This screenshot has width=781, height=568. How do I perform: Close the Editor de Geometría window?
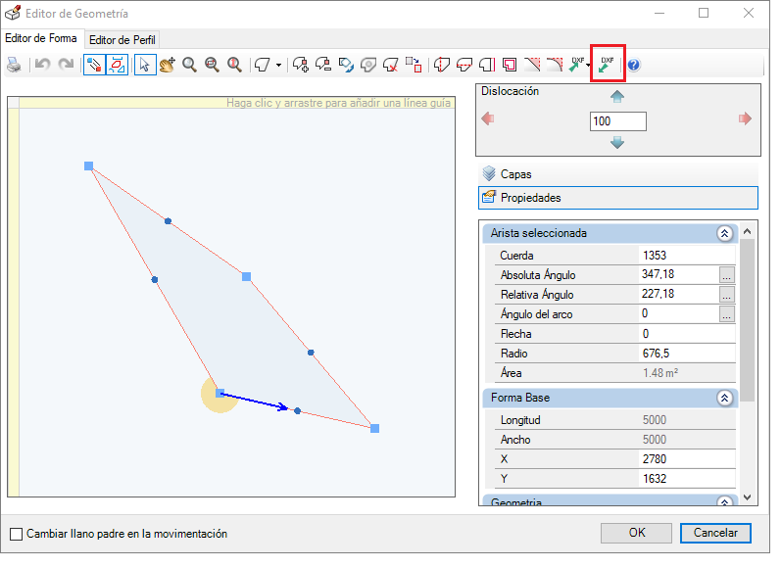(x=748, y=14)
